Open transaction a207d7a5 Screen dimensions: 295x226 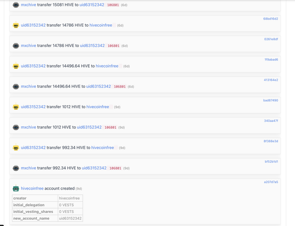point(271,182)
